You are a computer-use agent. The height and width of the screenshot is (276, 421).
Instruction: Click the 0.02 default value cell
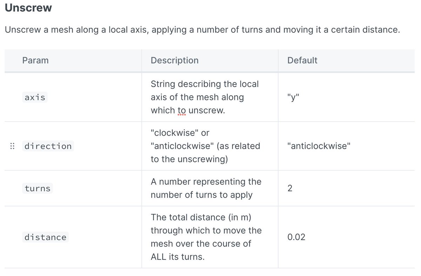296,237
